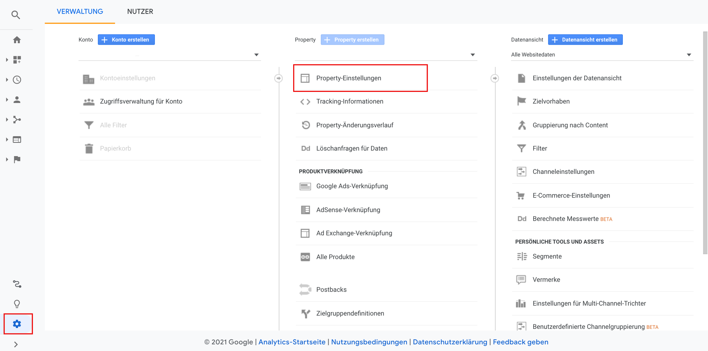
Task: Open the Home icon in left sidebar
Action: tap(17, 40)
